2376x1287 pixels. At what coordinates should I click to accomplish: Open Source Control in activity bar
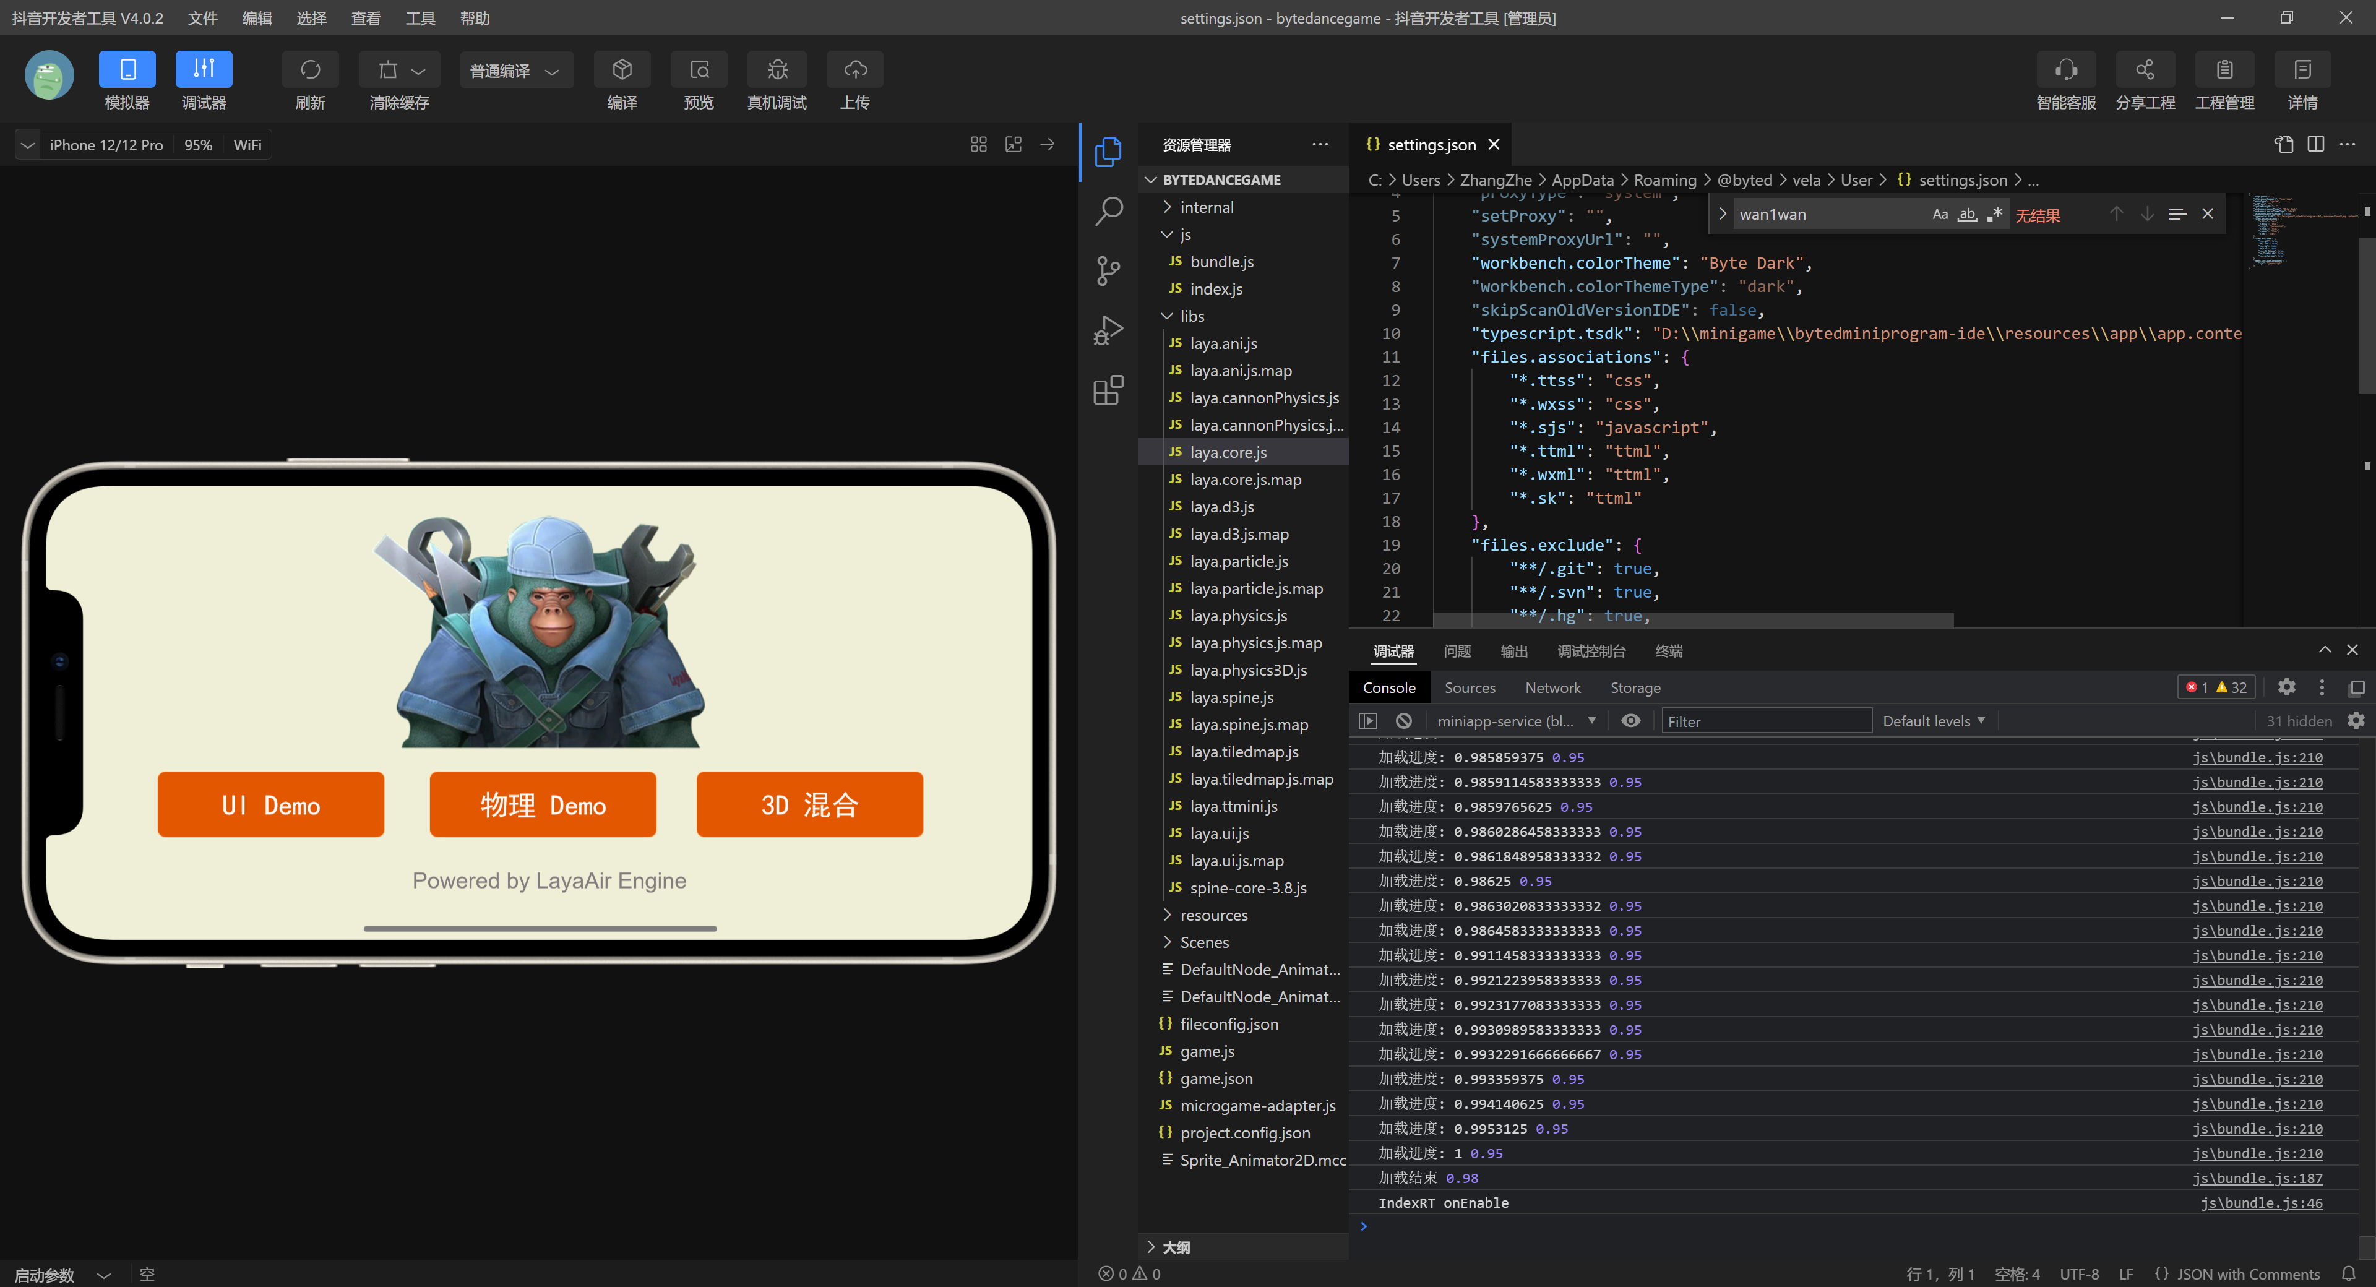tap(1108, 270)
